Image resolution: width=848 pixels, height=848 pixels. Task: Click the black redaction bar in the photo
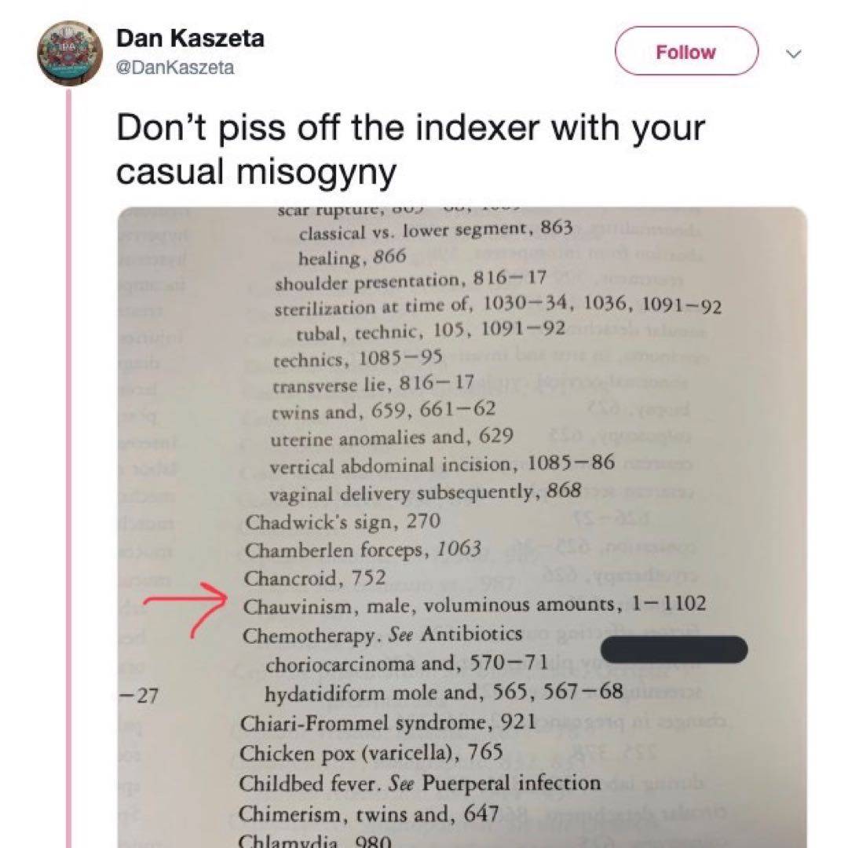[x=674, y=649]
